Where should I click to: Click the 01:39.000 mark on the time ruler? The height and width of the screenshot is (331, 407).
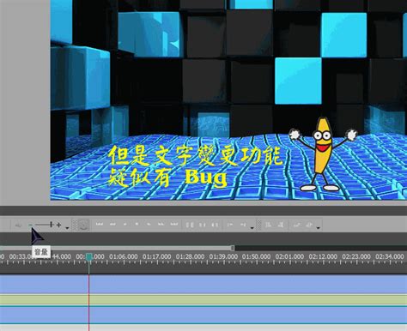223,256
